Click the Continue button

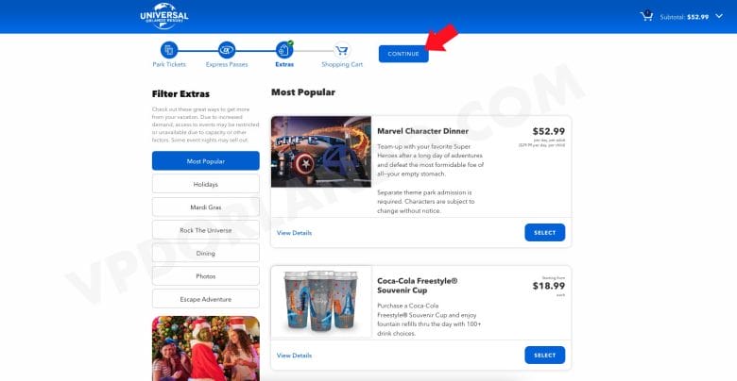tap(403, 54)
